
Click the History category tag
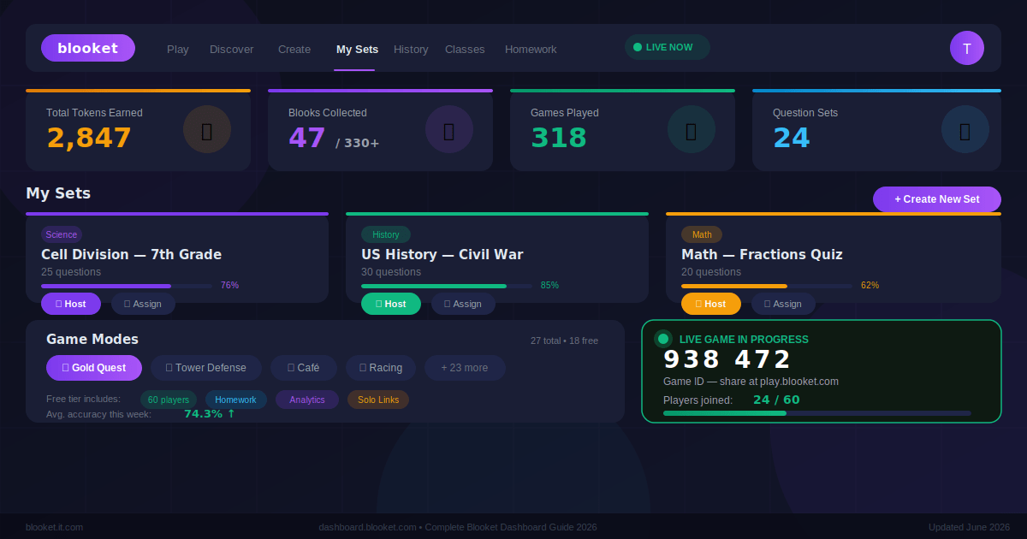pos(386,234)
